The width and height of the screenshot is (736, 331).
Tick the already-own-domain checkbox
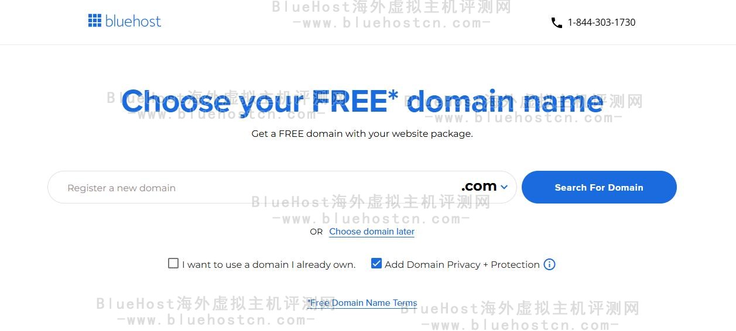tap(173, 264)
